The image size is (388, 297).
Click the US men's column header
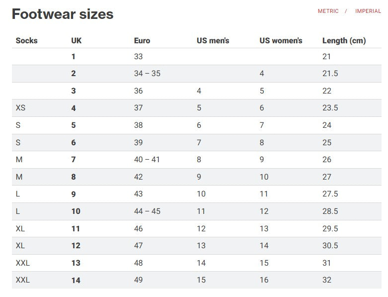(x=213, y=41)
